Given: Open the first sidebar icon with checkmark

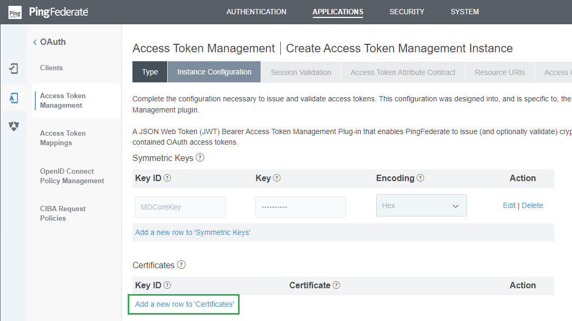Looking at the screenshot, I should click(x=14, y=68).
